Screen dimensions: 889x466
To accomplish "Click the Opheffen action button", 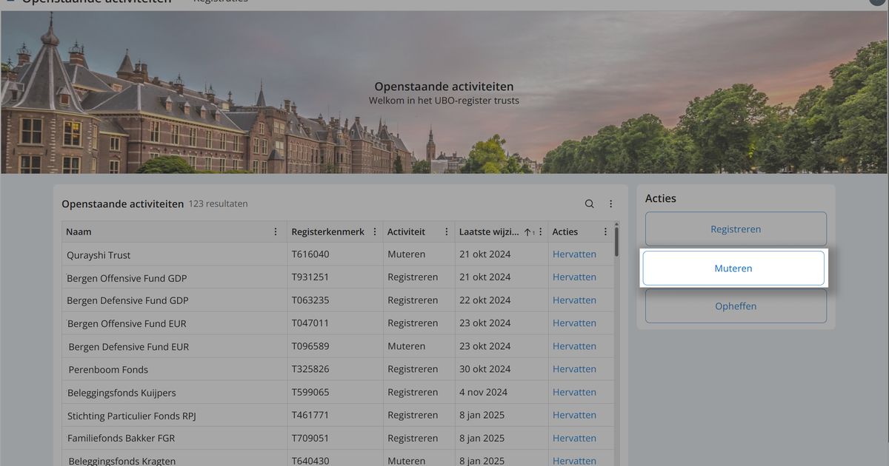I will tap(735, 305).
